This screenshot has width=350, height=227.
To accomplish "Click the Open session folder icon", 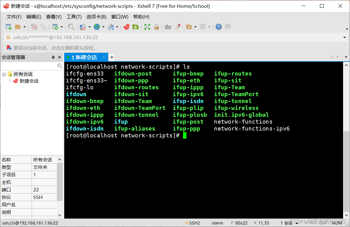I will pyautogui.click(x=18, y=27).
